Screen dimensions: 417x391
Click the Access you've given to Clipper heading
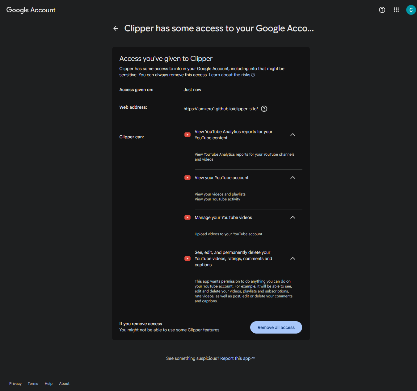[166, 59]
